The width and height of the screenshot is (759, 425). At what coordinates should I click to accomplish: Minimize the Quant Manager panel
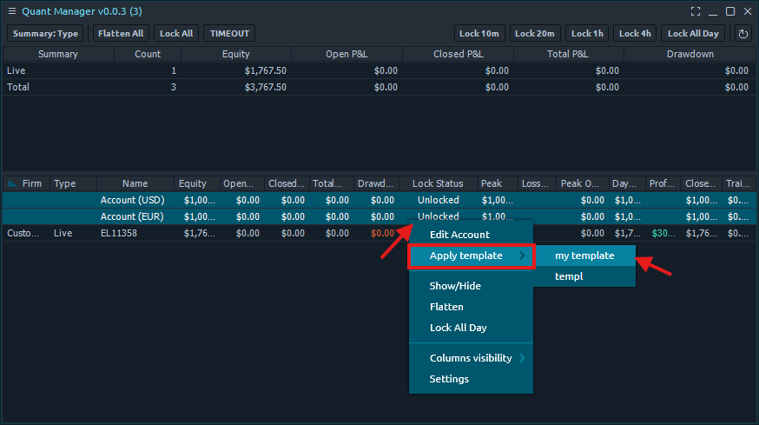click(713, 11)
